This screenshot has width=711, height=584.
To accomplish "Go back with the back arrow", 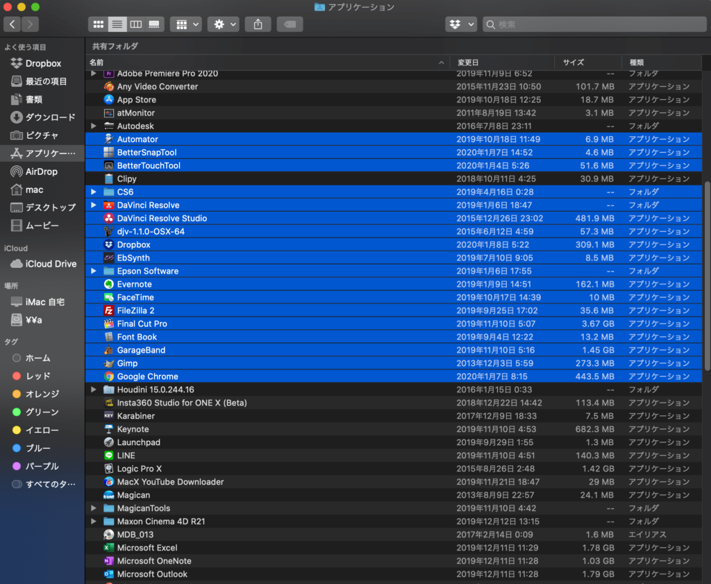I will [x=12, y=24].
